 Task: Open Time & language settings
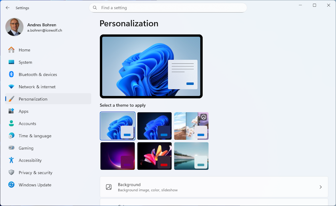pyautogui.click(x=35, y=136)
